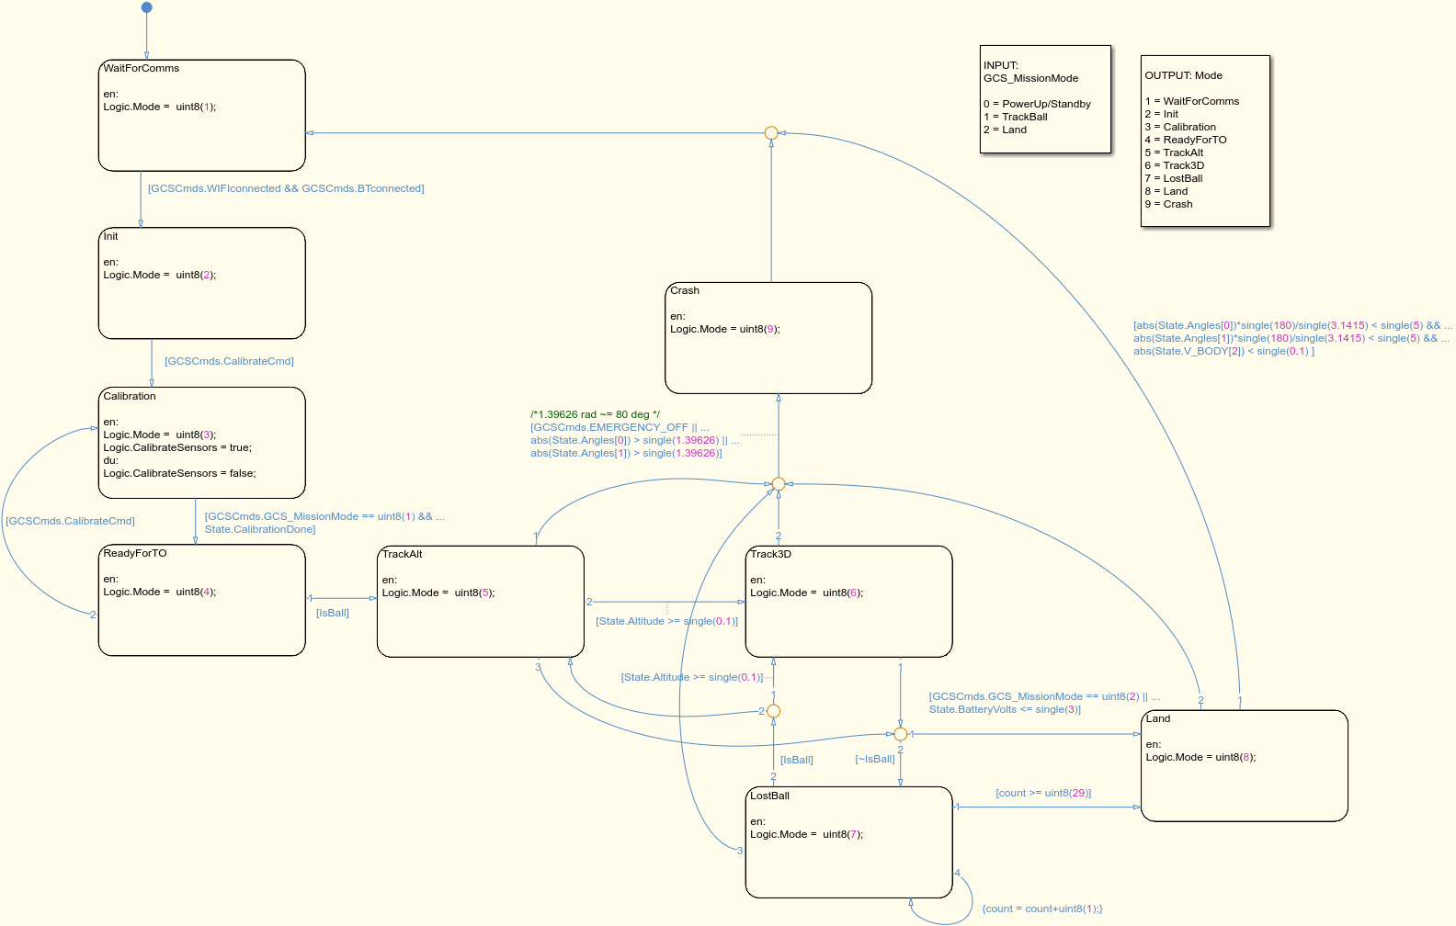Click the [IsBall] label above LostBall
The height and width of the screenshot is (926, 1456).
click(797, 760)
